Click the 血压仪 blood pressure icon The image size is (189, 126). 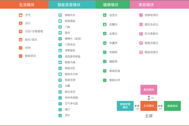click(105, 15)
